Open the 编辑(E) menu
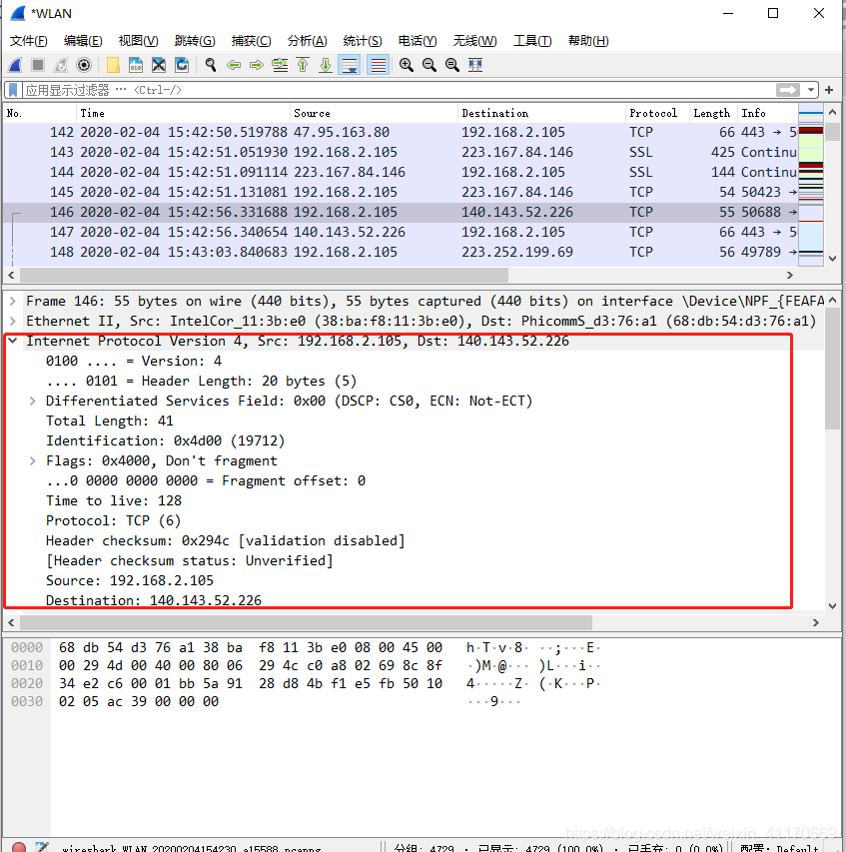 point(83,41)
